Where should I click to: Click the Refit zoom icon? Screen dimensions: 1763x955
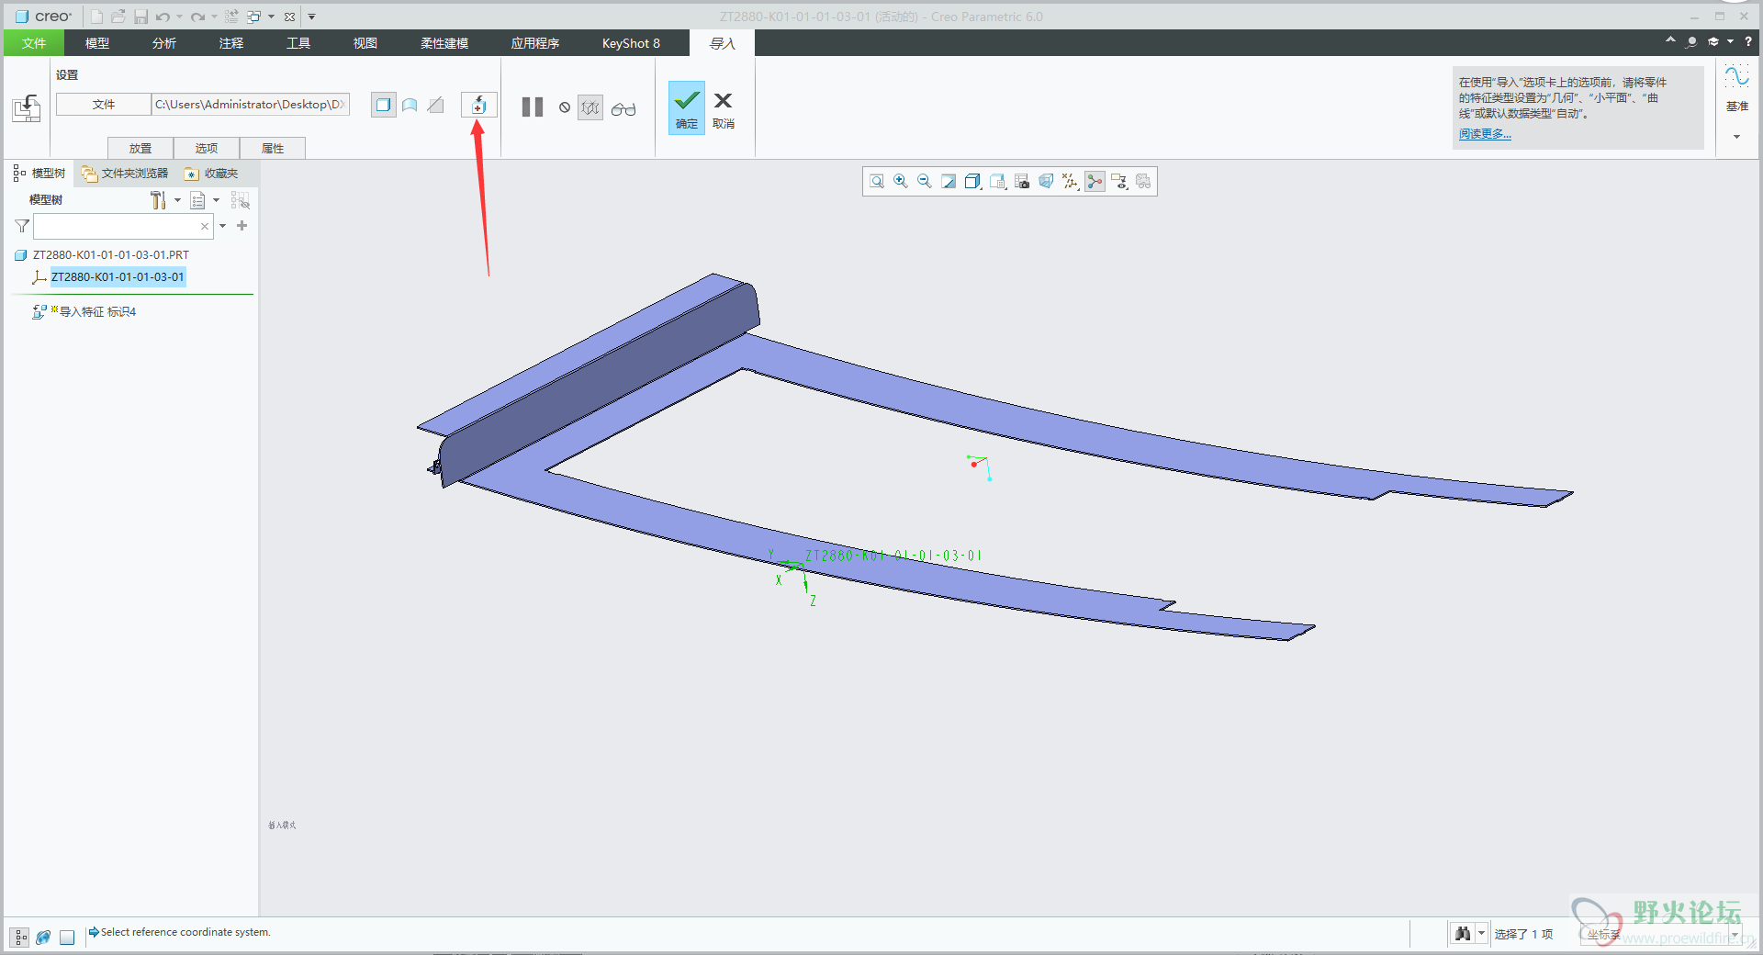point(877,182)
